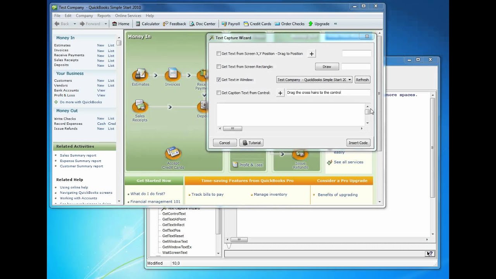This screenshot has height=279, width=496.
Task: Open the Online Services menu
Action: pos(128,15)
